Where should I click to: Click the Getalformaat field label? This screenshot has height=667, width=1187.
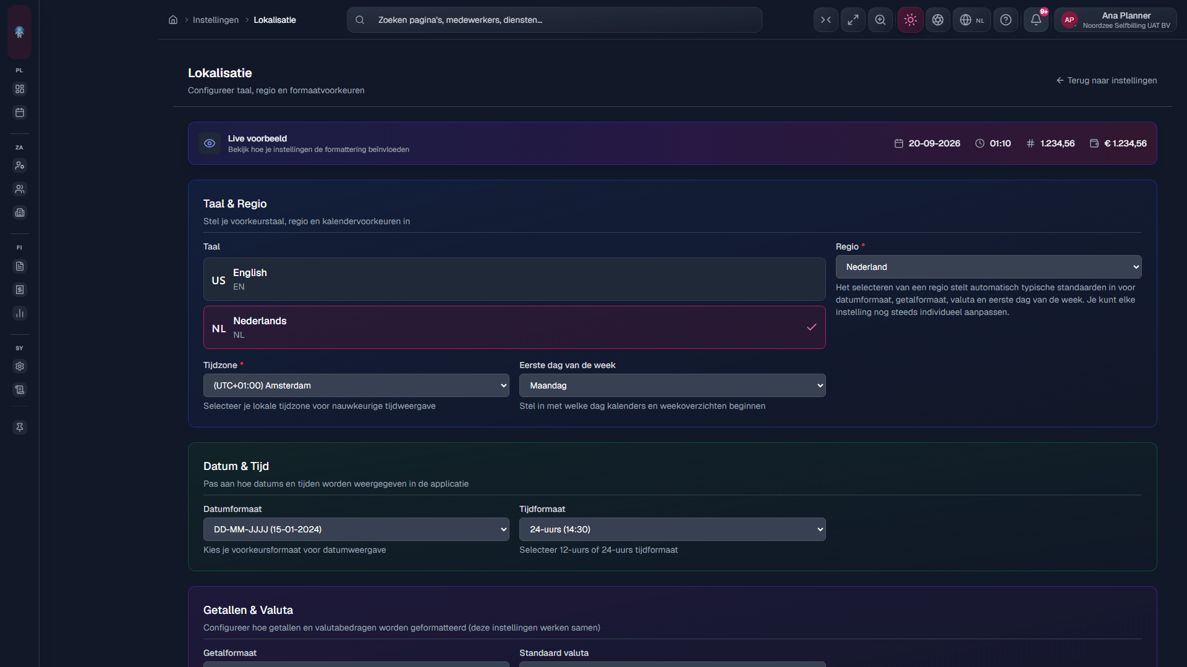[x=230, y=653]
